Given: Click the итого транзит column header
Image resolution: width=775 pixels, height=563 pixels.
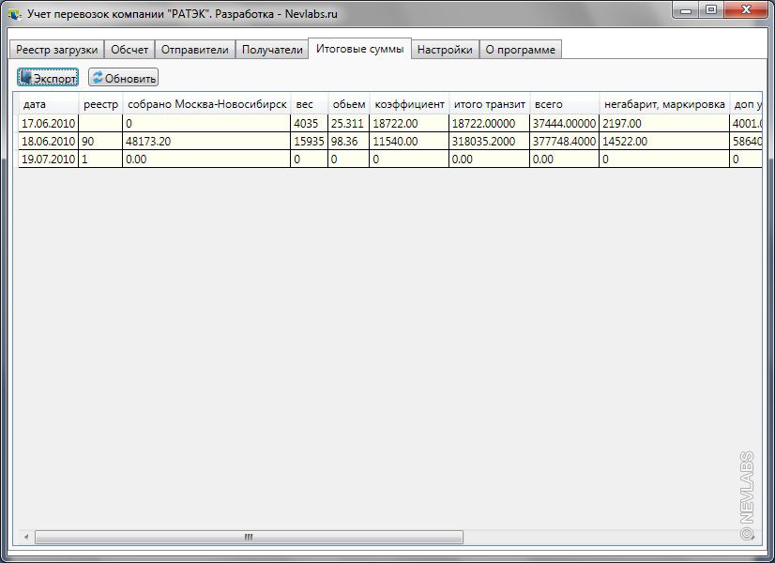Looking at the screenshot, I should pos(489,104).
